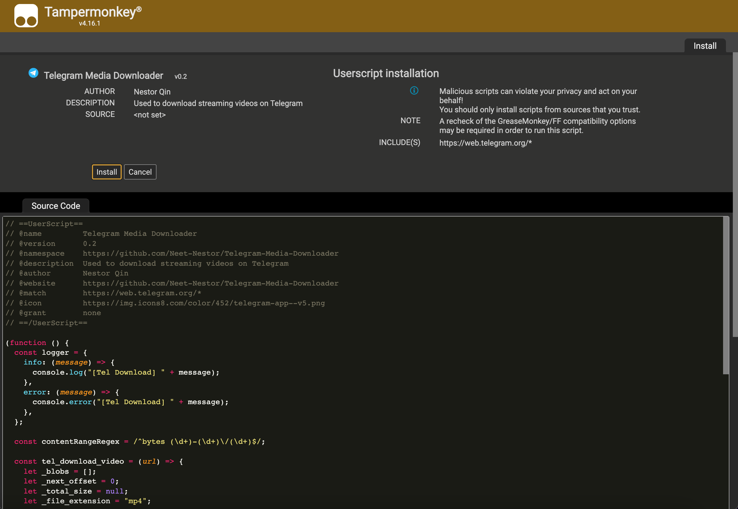The height and width of the screenshot is (509, 738).
Task: Toggle the GreaseMonkey compatibility note
Action: 410,120
